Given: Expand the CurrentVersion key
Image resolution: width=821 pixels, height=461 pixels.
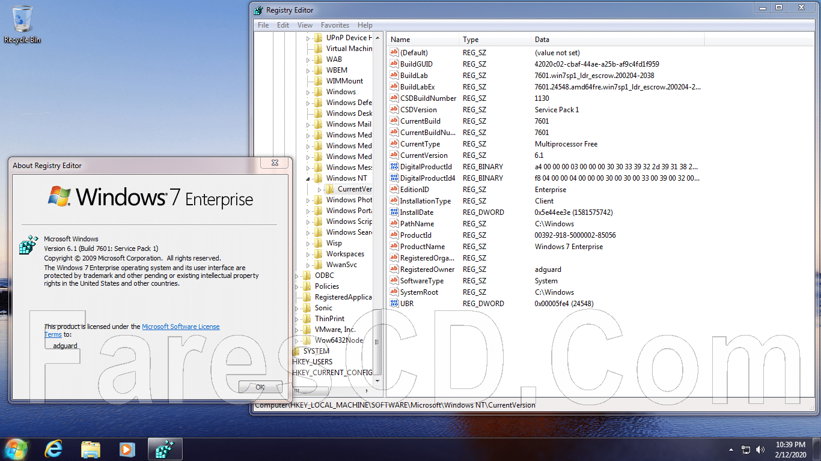Looking at the screenshot, I should coord(320,190).
